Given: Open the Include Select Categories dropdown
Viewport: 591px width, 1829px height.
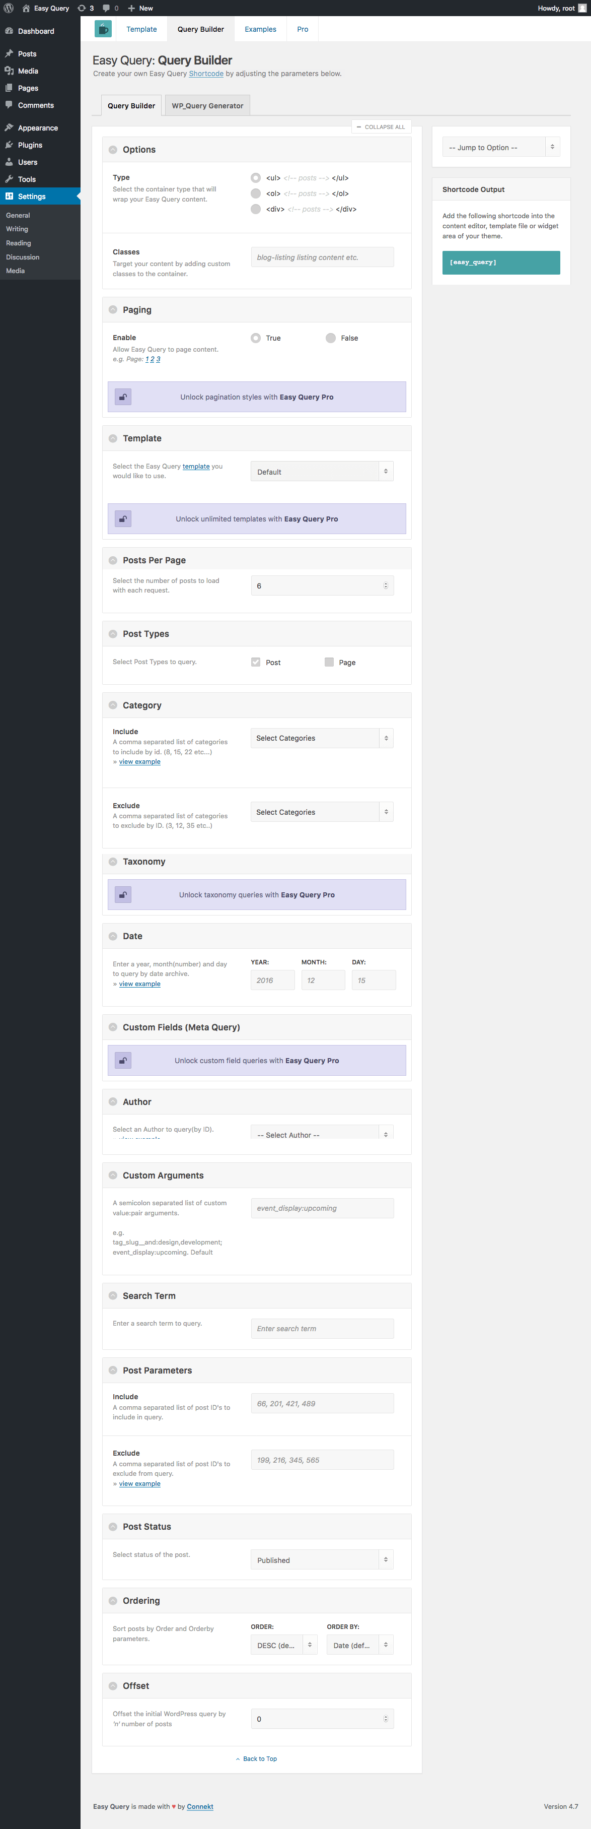Looking at the screenshot, I should 322,739.
